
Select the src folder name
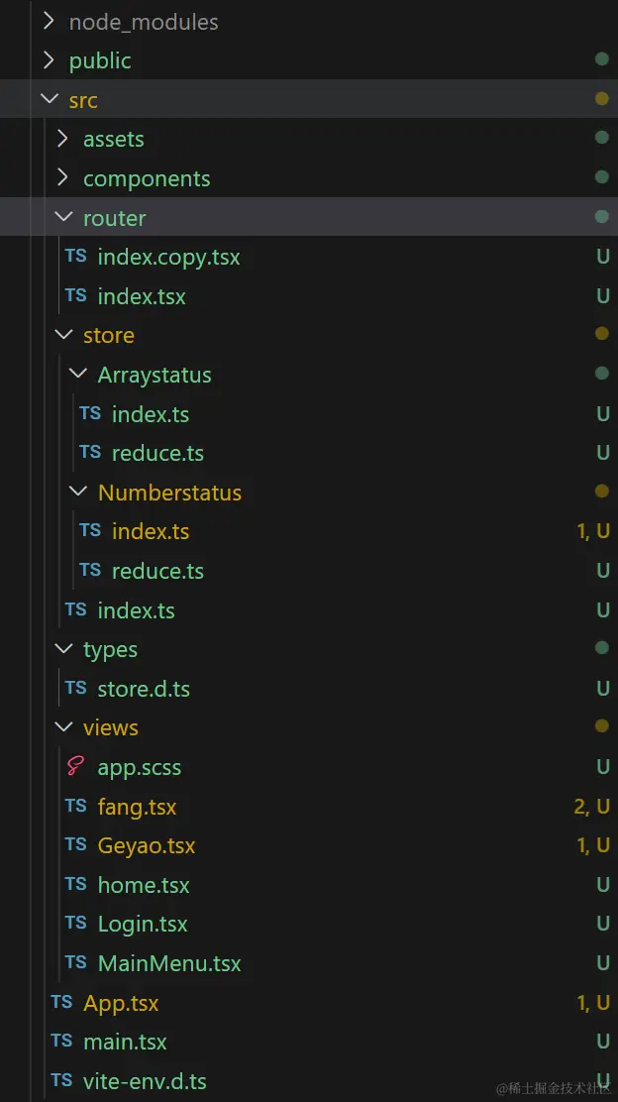83,100
